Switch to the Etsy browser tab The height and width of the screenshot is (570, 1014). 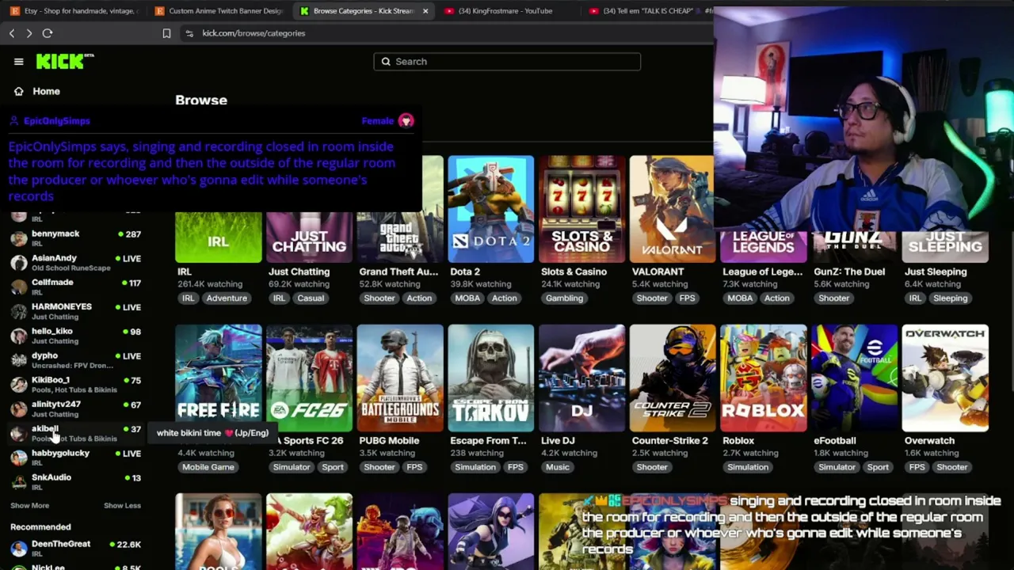[x=74, y=11]
